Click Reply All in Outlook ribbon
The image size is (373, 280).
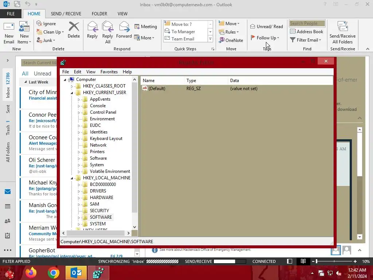tap(107, 32)
